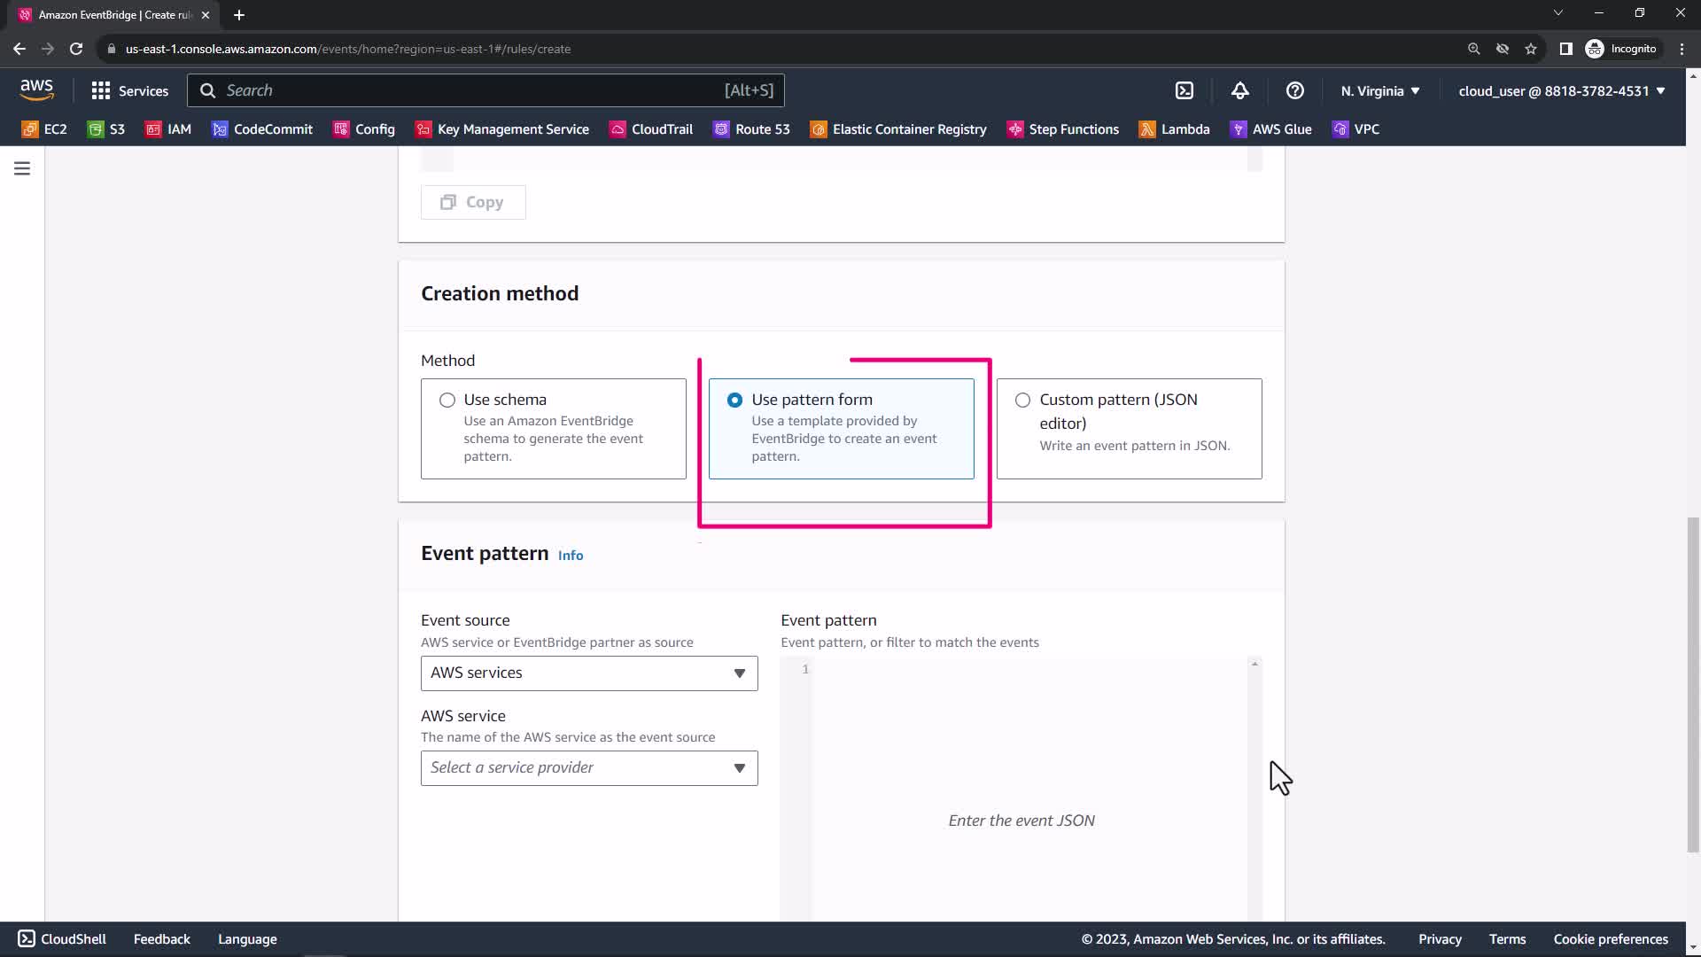1701x957 pixels.
Task: Click the notifications bell icon
Action: click(x=1239, y=90)
